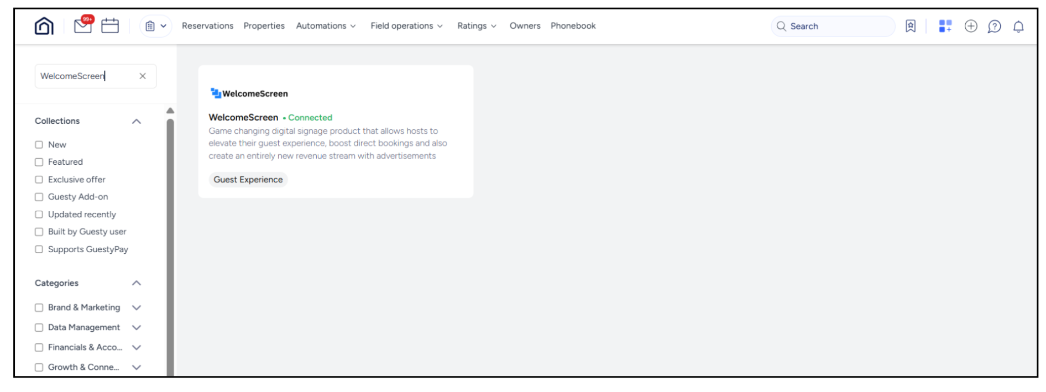
Task: Check the Growth & Conne... category
Action: [x=39, y=367]
